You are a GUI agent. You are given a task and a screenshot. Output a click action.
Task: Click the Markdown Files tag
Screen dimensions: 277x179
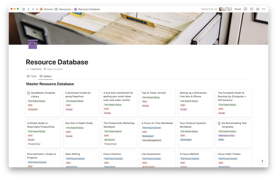pos(226,136)
